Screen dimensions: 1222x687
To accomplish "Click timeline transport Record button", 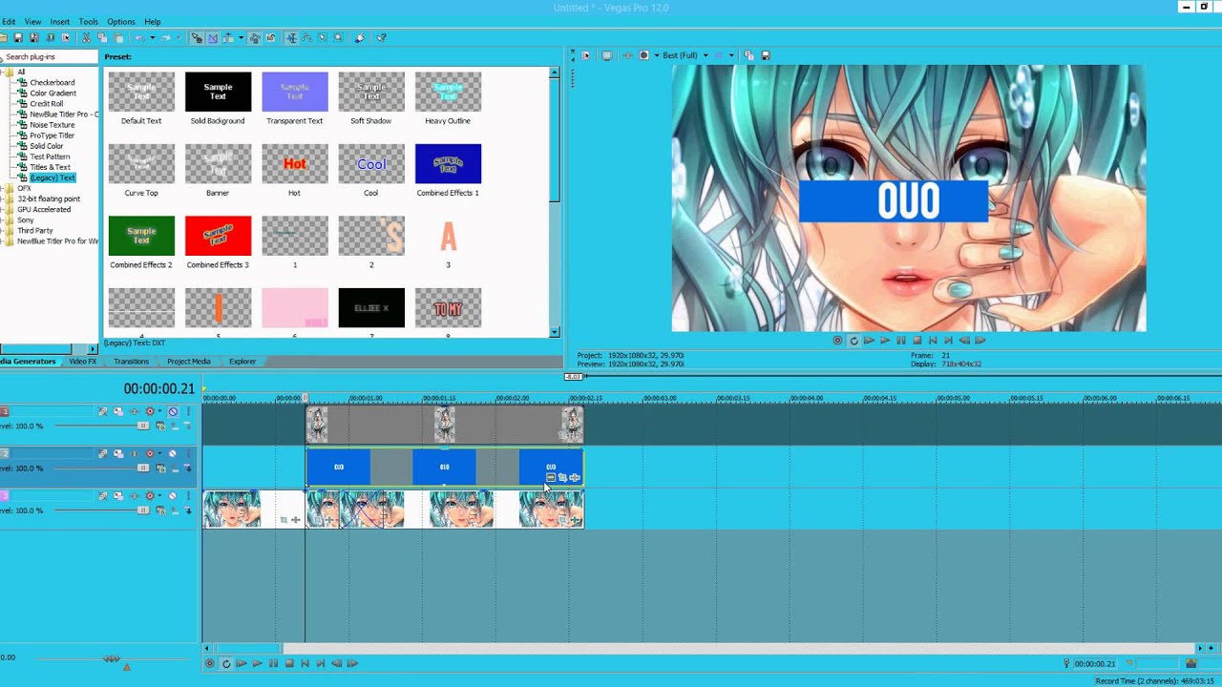I will (x=210, y=663).
